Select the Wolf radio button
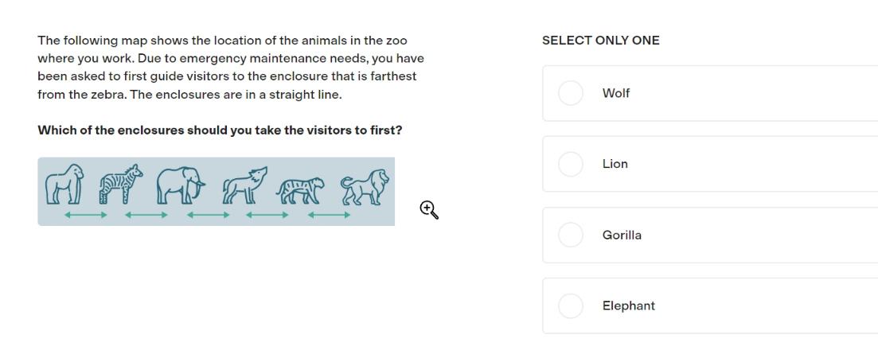This screenshot has height=358, width=878. (x=571, y=93)
